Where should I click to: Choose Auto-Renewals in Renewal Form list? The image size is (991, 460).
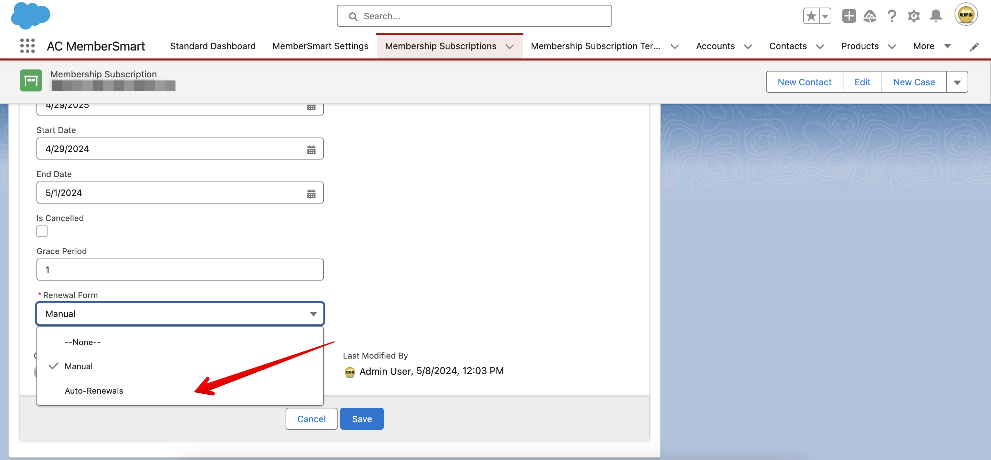click(180, 391)
